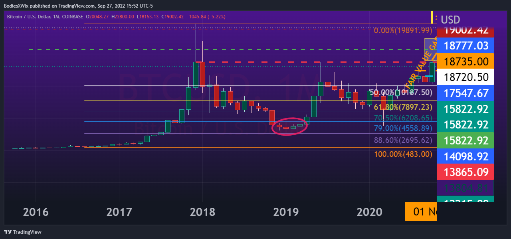
Task: Click the 2017 year label on time axis
Action: tap(119, 212)
